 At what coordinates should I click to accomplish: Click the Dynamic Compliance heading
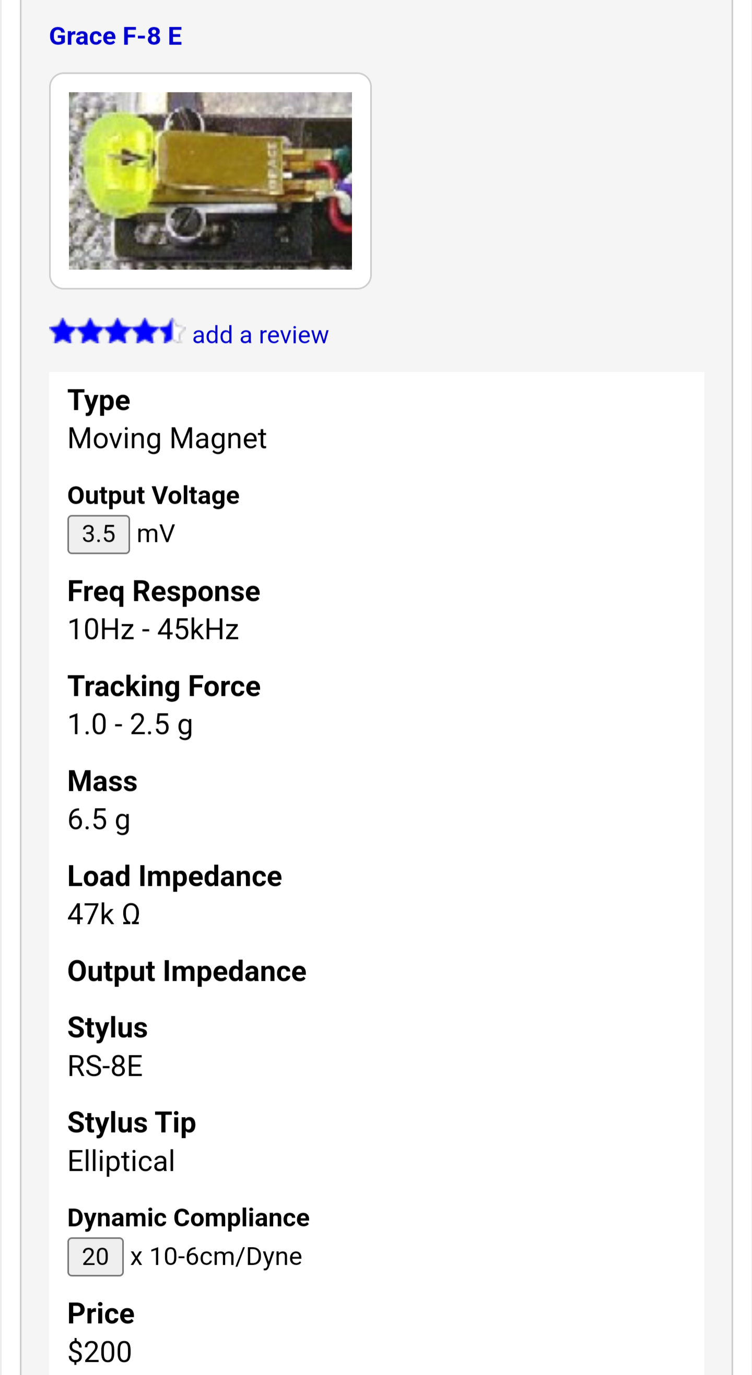coord(188,1217)
